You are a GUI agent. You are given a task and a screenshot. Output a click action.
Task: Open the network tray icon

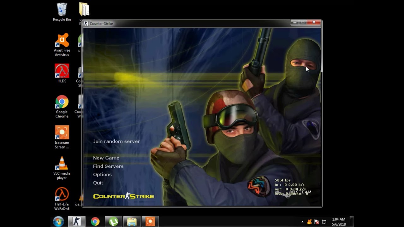coord(324,222)
